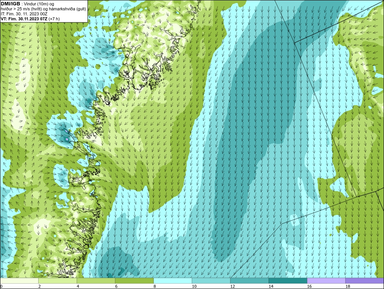
Task: Click the '(+7 h)' forecast offset text
Action: tap(54, 19)
